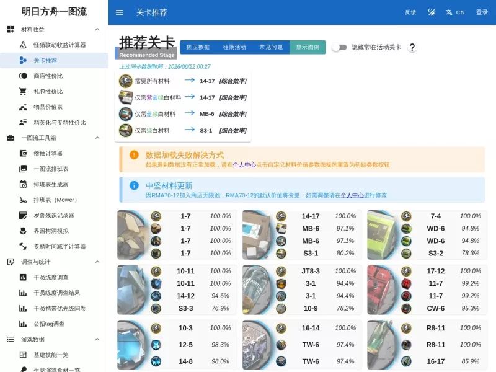496x372 pixels.
Task: Click the 界园树洞模拟 flower icon
Action: click(x=23, y=231)
